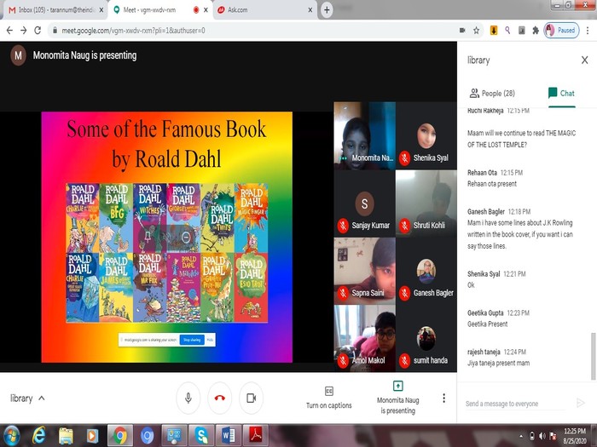Select Amol Makol's video tile

click(365, 338)
